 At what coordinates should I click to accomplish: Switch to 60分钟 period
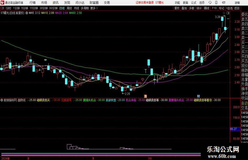pyautogui.click(x=53, y=8)
